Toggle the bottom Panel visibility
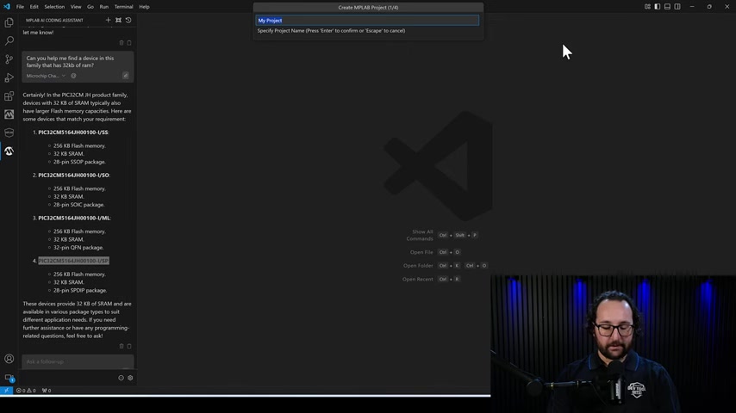736x413 pixels. click(x=667, y=7)
